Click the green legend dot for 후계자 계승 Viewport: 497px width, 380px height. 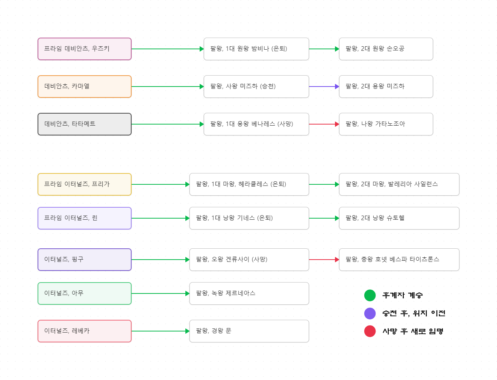pos(370,295)
